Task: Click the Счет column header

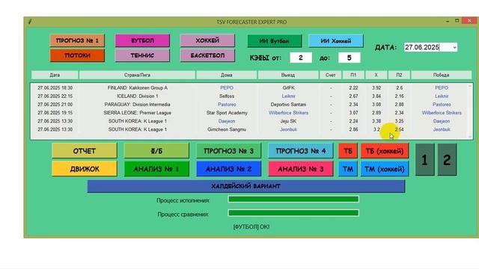Action: coord(330,75)
